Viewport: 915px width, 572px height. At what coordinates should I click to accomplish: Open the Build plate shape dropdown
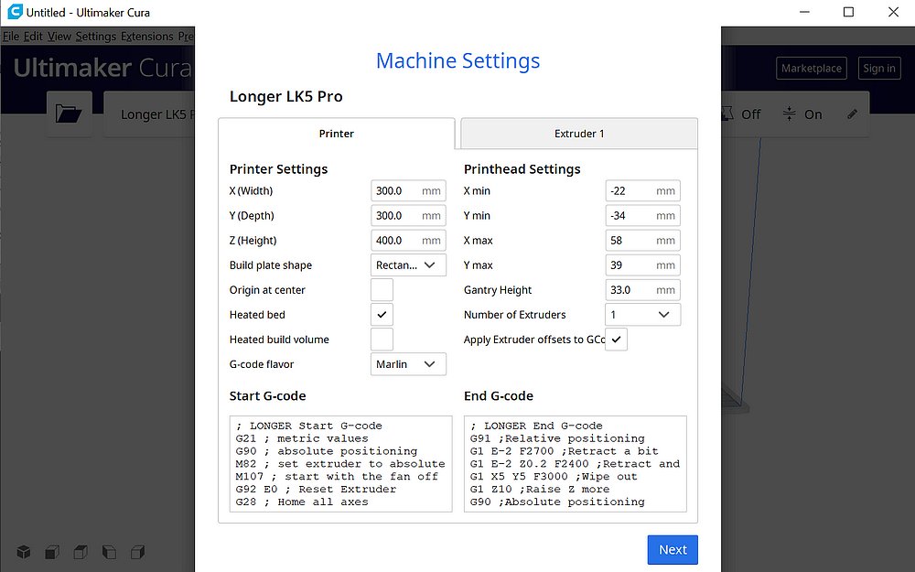click(408, 265)
